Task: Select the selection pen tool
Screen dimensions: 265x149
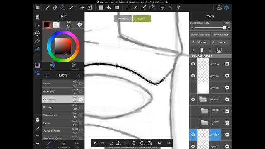Action: (144, 7)
